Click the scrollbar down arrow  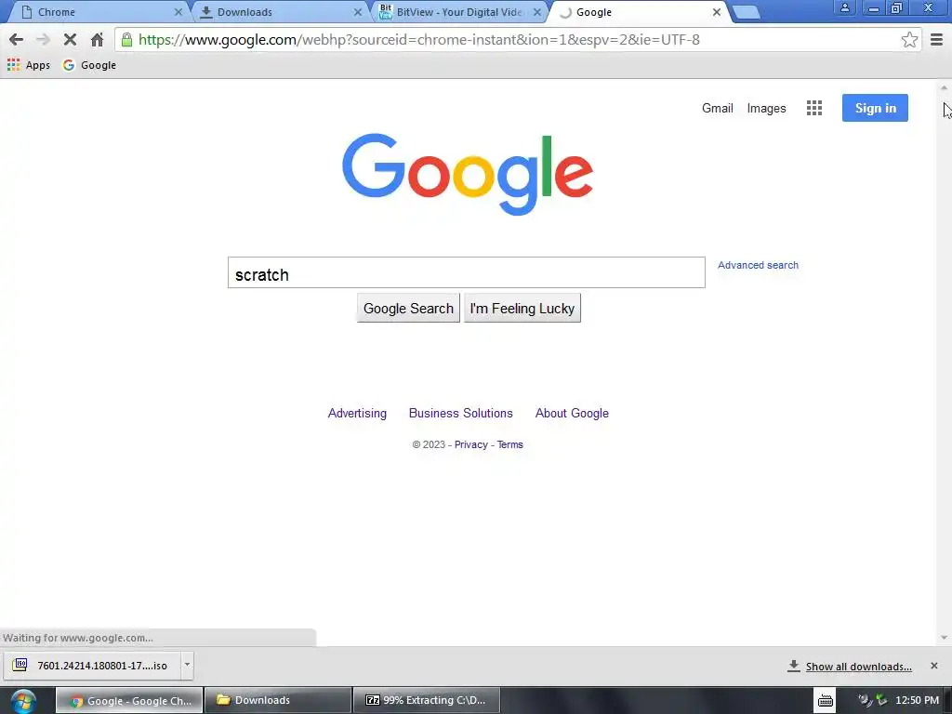[945, 638]
